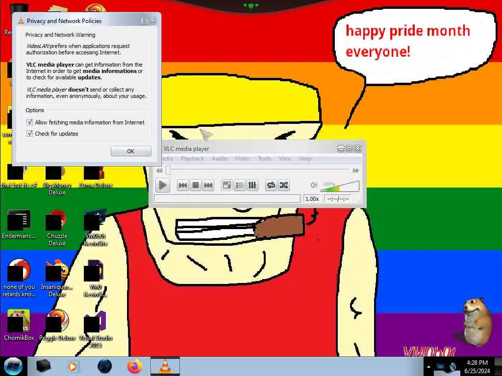Click the help button on Privacy dialog title bar

point(145,21)
